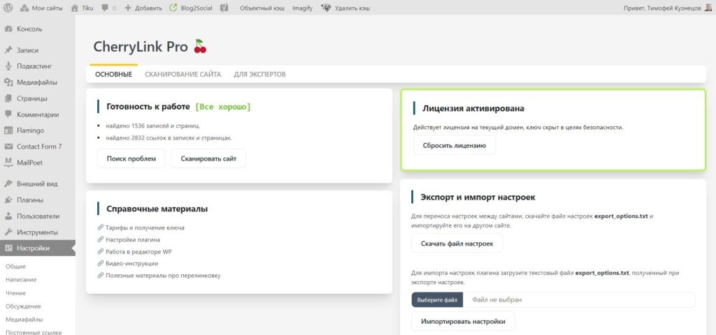
Task: Open Подкастинг in the sidebar
Action: [38, 66]
